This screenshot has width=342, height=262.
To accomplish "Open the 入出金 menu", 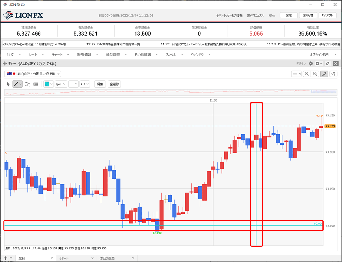I will [174, 55].
